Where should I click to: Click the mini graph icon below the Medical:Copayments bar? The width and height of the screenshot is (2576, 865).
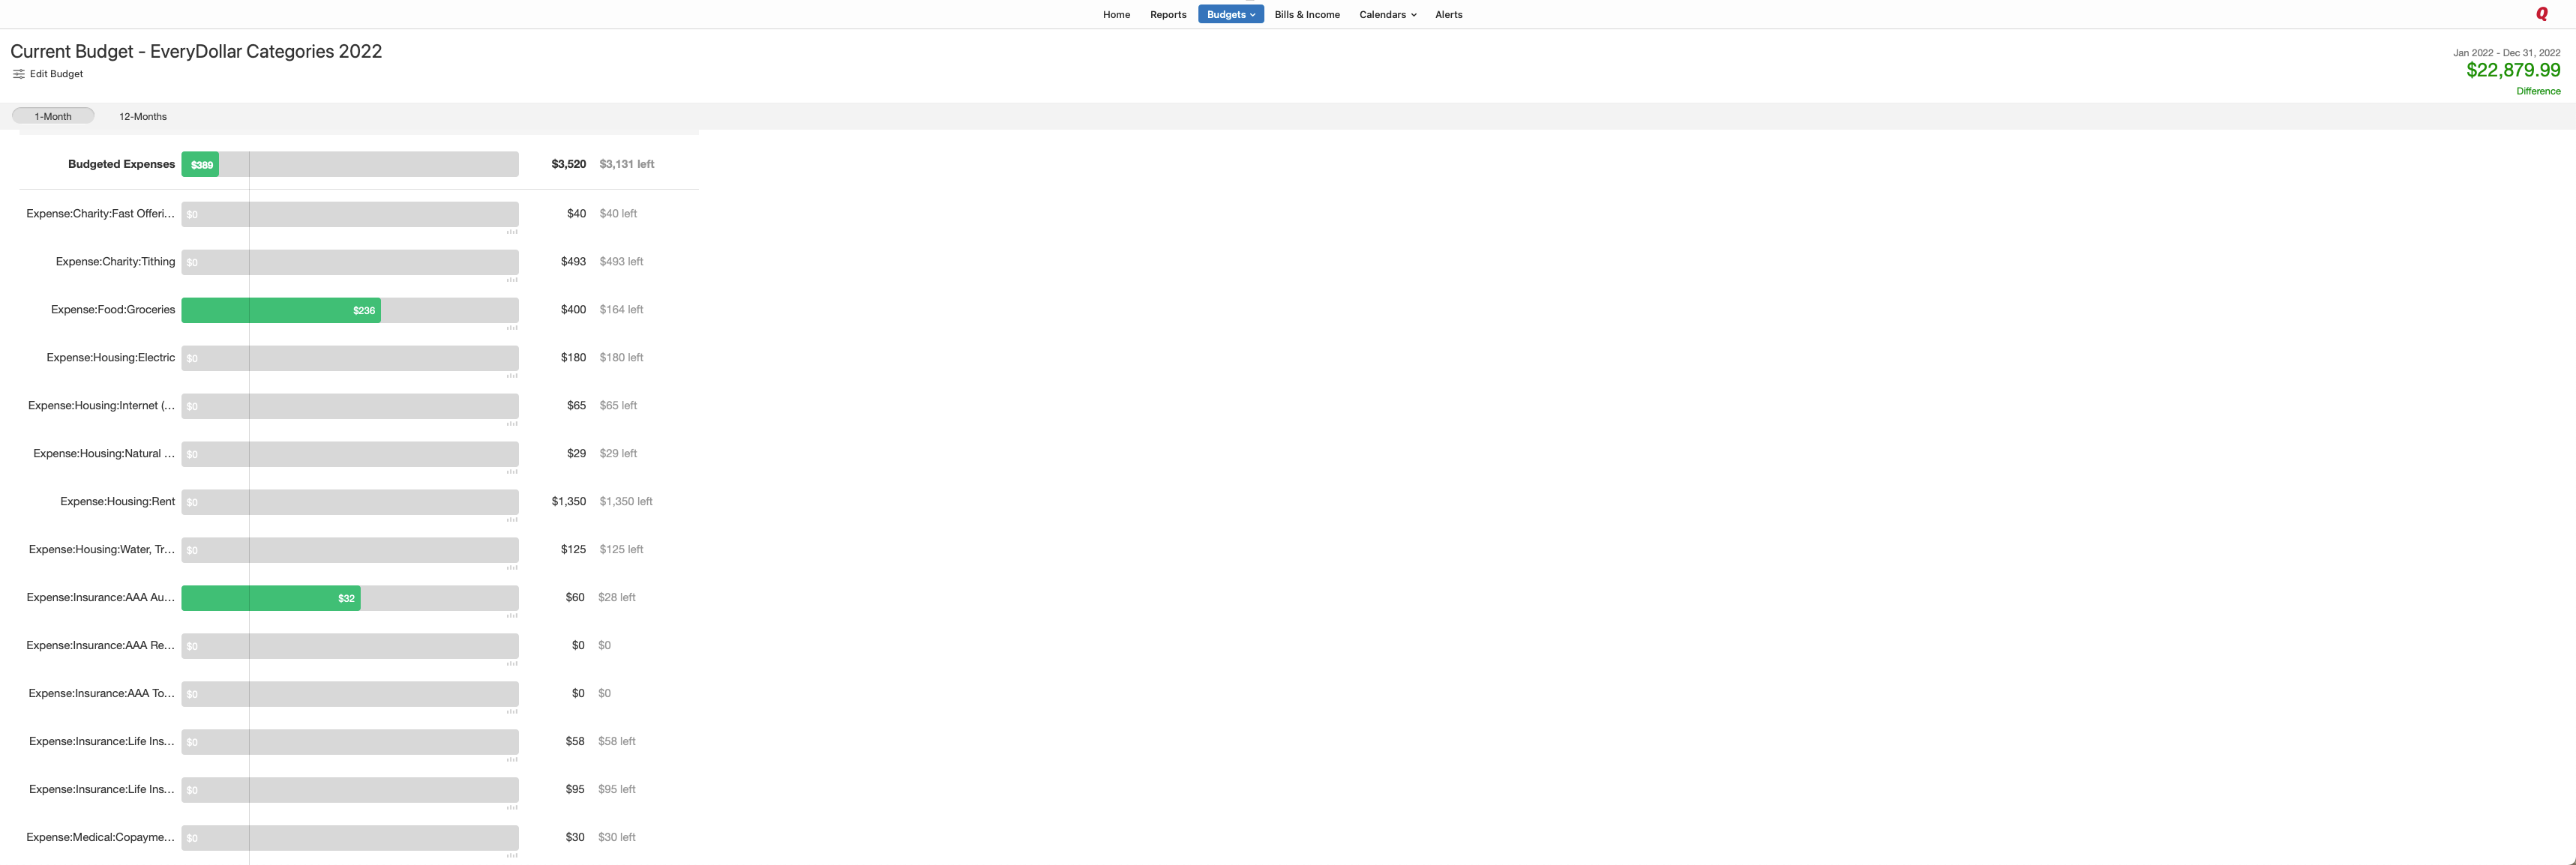point(512,854)
